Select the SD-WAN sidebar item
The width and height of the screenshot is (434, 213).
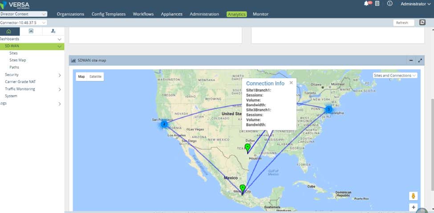32,46
